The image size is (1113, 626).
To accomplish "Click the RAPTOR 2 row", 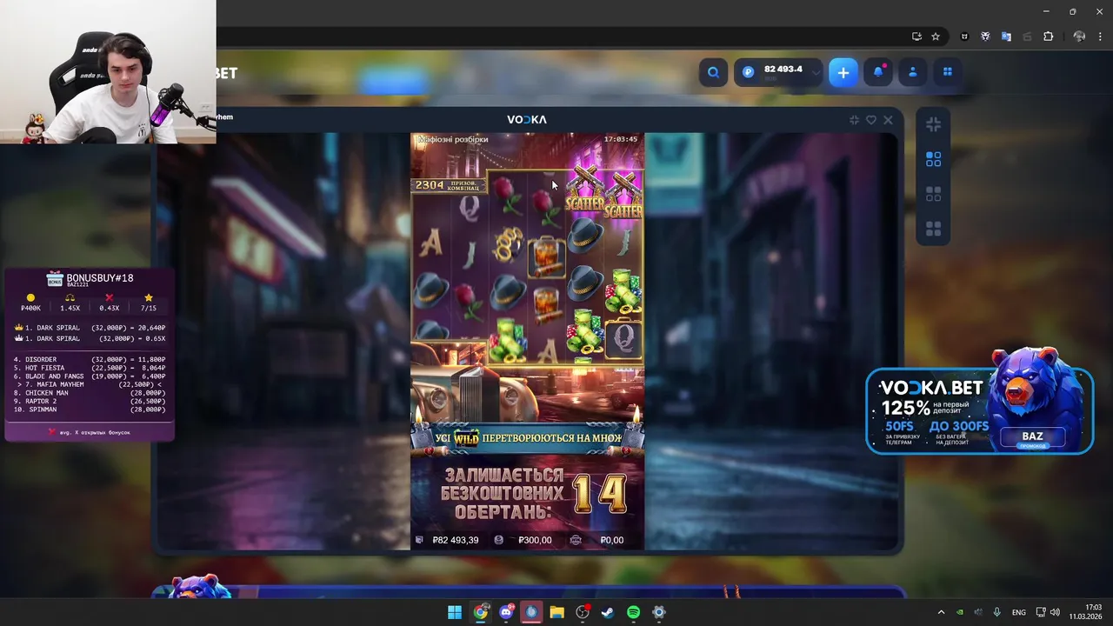I will [90, 401].
